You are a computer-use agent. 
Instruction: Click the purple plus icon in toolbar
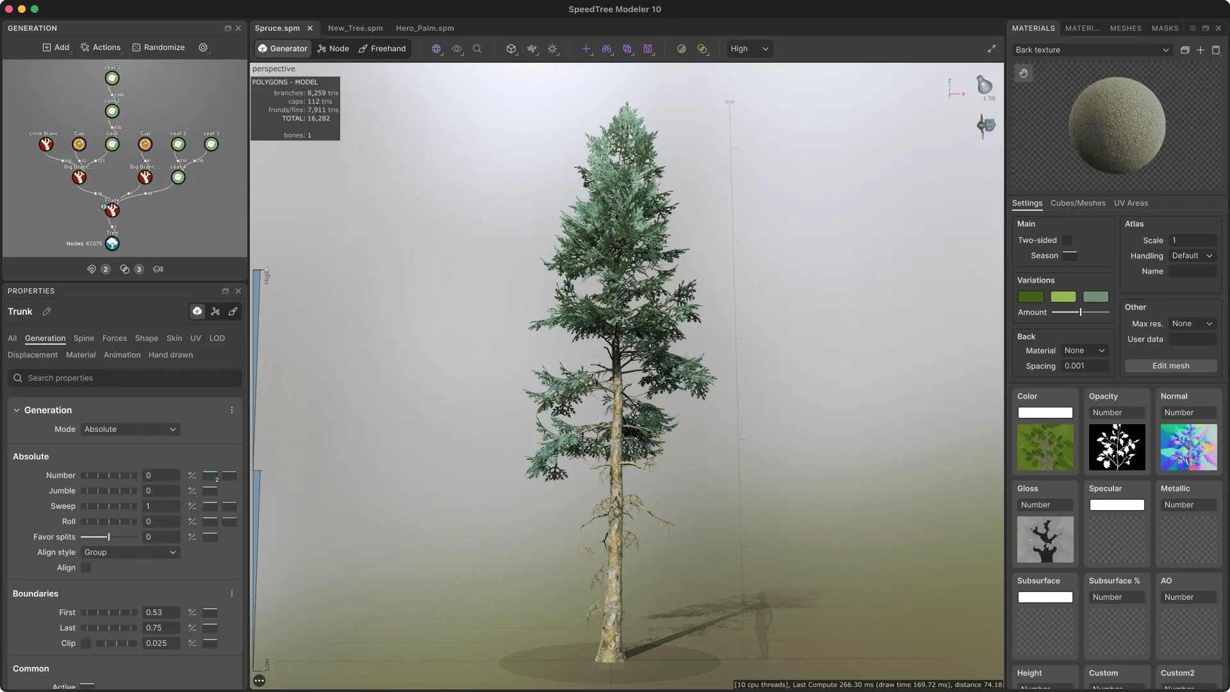tap(586, 49)
